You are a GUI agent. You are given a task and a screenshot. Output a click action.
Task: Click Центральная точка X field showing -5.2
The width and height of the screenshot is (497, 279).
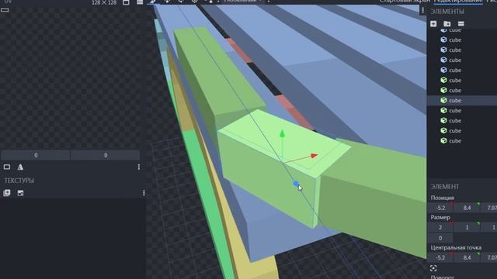440,257
